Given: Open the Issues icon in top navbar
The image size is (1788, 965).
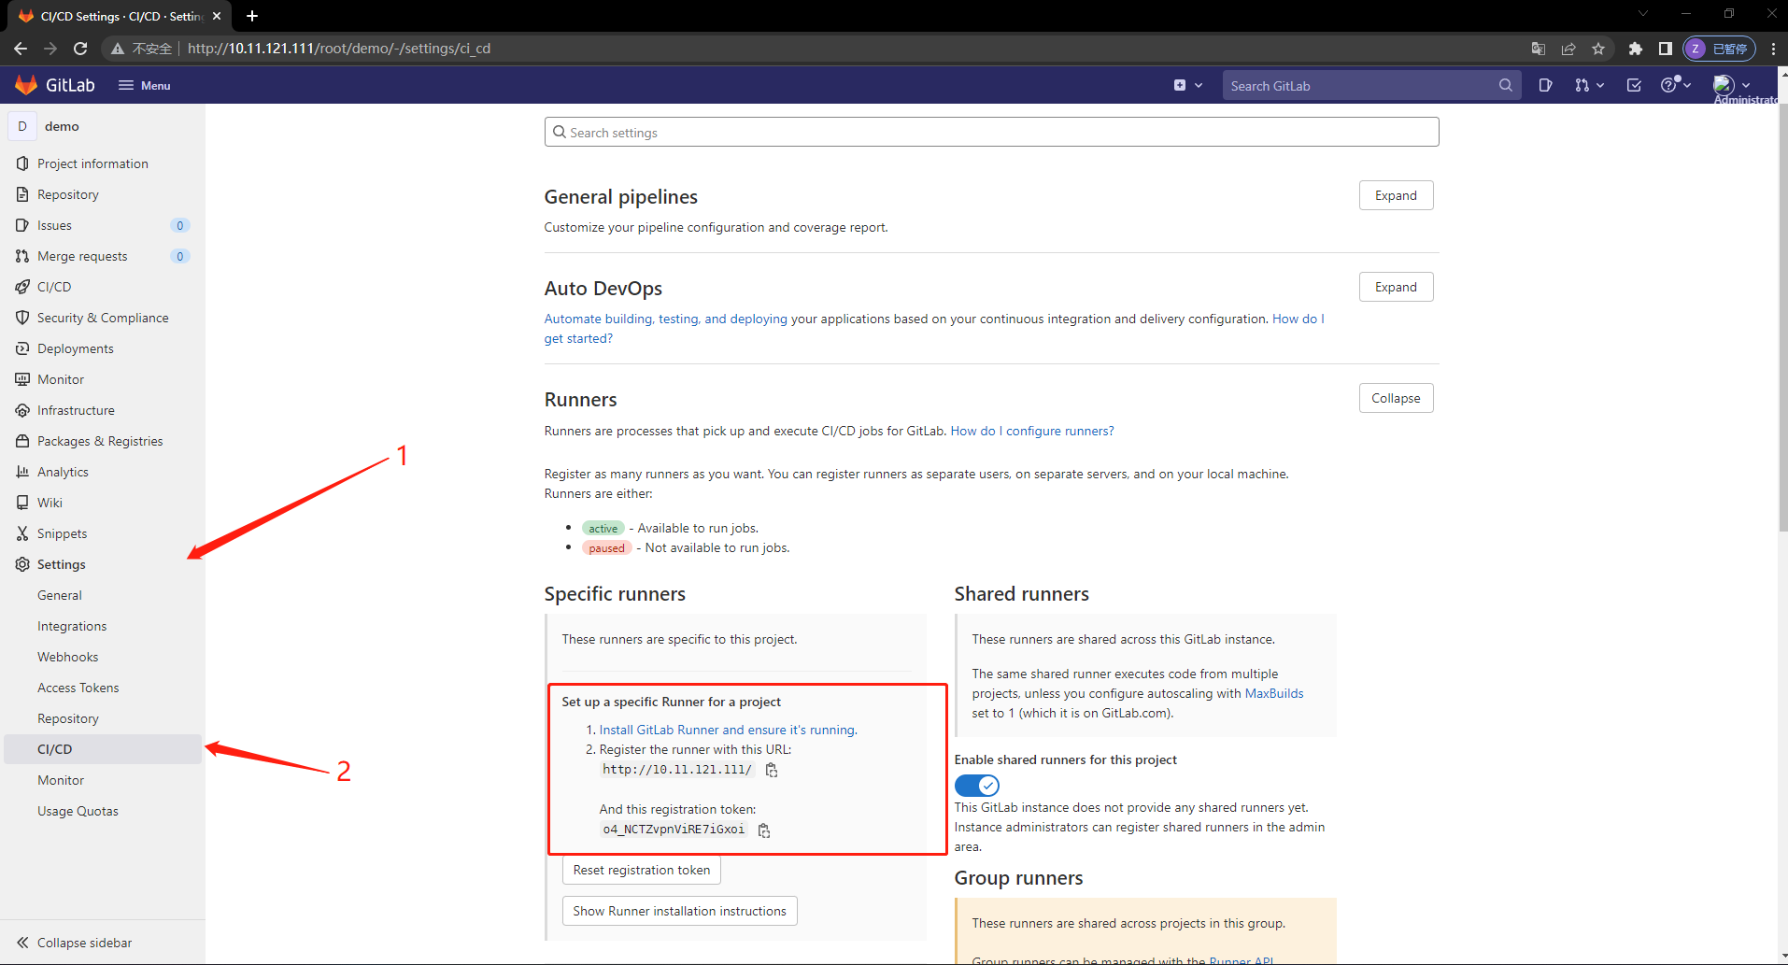Looking at the screenshot, I should (x=1545, y=85).
